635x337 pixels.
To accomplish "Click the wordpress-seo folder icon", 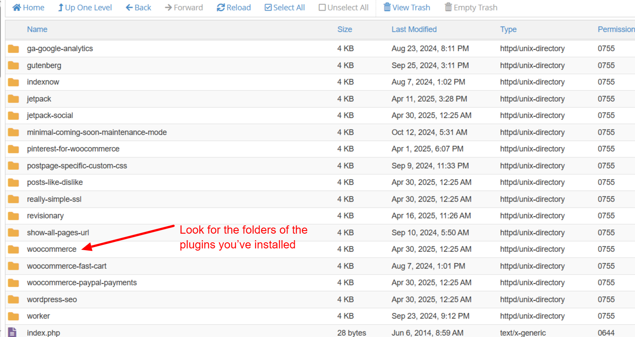I will pos(13,299).
